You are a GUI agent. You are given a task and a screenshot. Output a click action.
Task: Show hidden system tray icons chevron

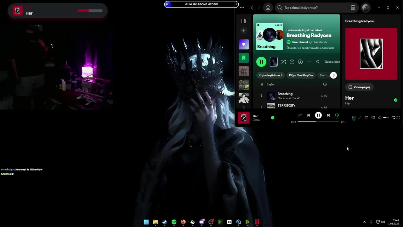pos(365,222)
